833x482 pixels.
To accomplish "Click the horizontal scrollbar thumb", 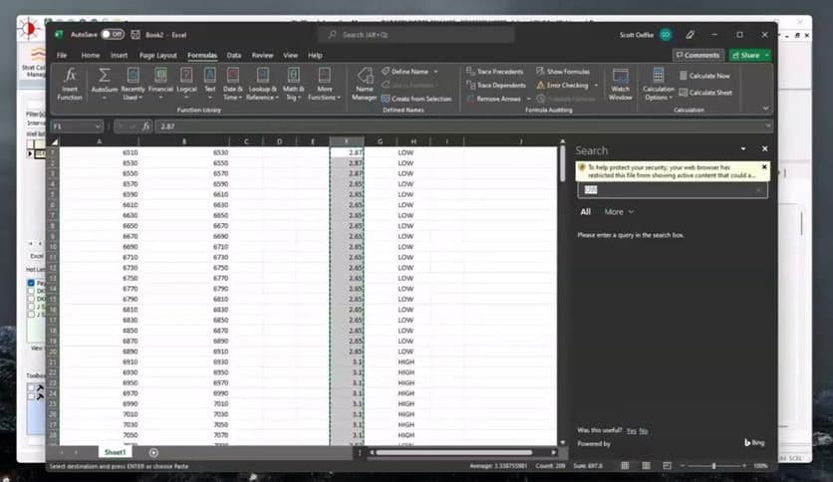I will pos(454,452).
